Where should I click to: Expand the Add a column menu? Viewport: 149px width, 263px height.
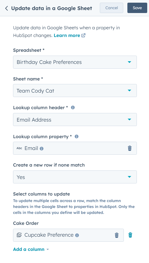(x=31, y=249)
